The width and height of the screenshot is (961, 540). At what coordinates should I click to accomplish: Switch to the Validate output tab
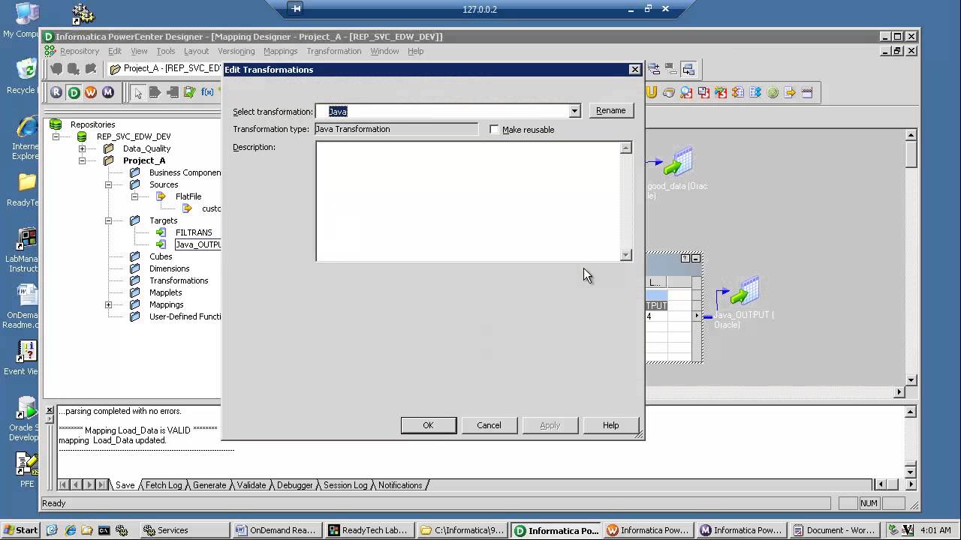[252, 485]
